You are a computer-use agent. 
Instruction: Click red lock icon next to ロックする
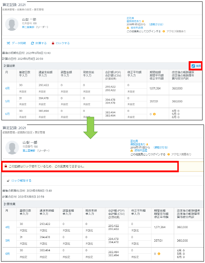pos(53,43)
